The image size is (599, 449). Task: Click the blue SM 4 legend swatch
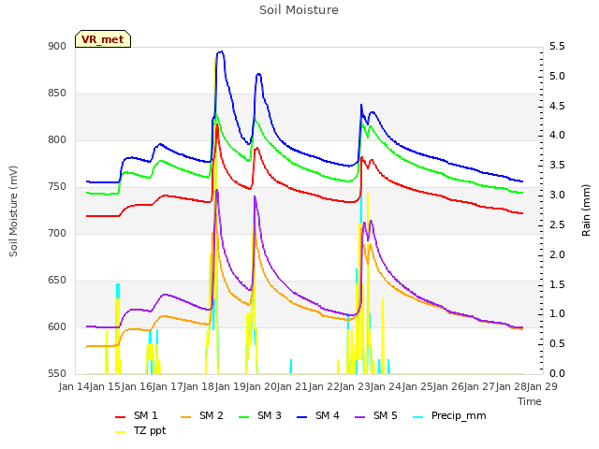pyautogui.click(x=302, y=417)
